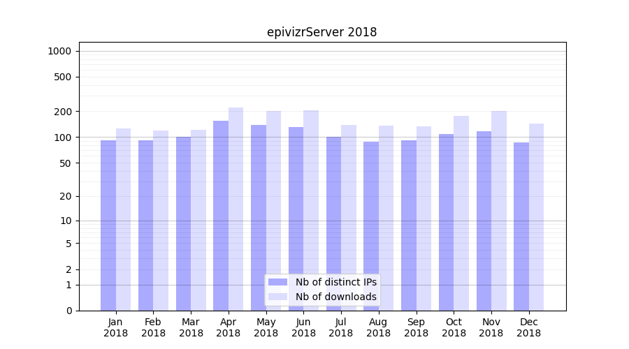Screen dimensions: 629x349
Task: Click the 50 y-axis tick label
Action: point(65,163)
